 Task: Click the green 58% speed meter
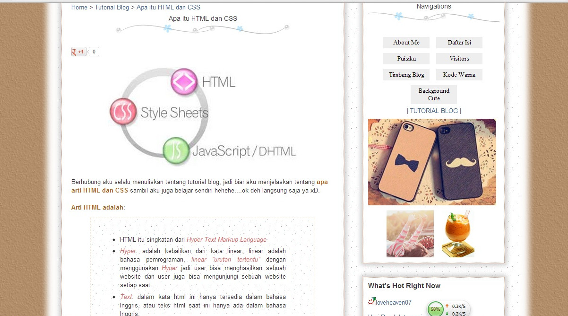click(x=436, y=309)
